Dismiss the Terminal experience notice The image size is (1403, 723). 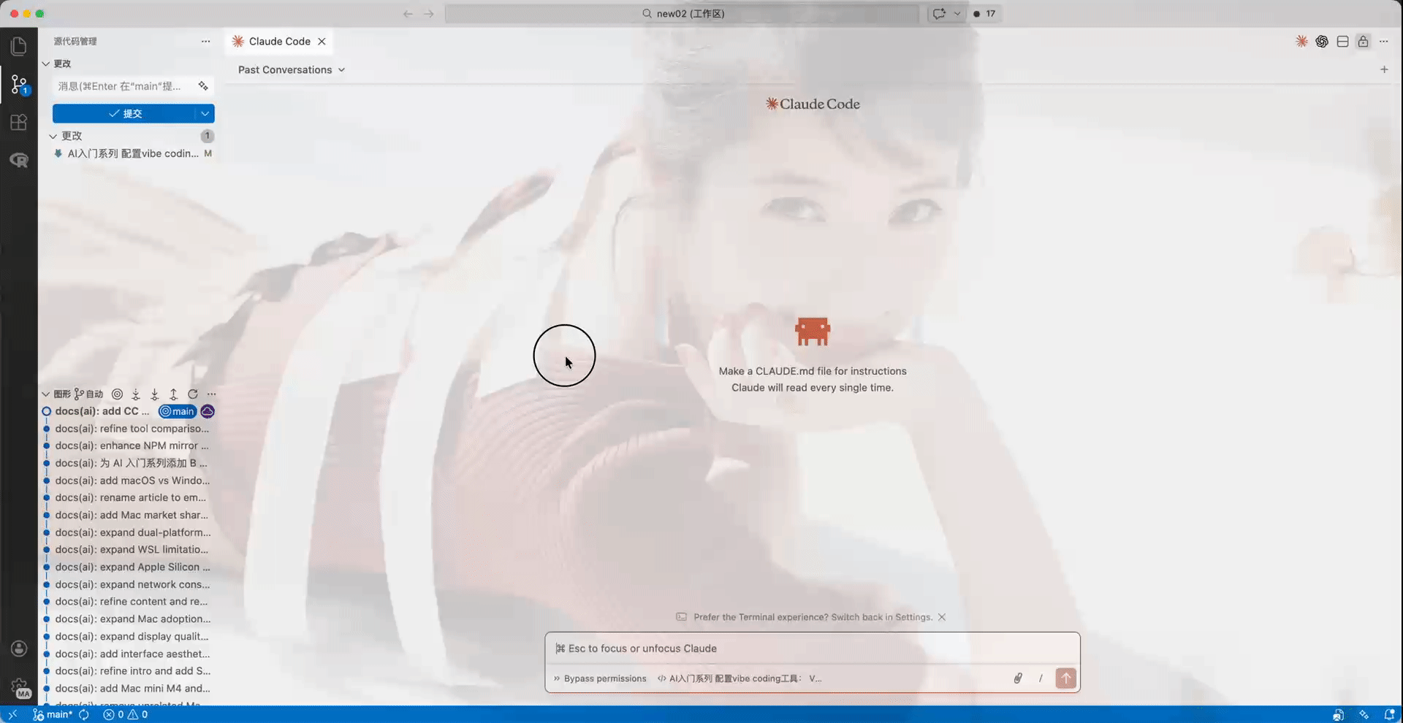(942, 617)
